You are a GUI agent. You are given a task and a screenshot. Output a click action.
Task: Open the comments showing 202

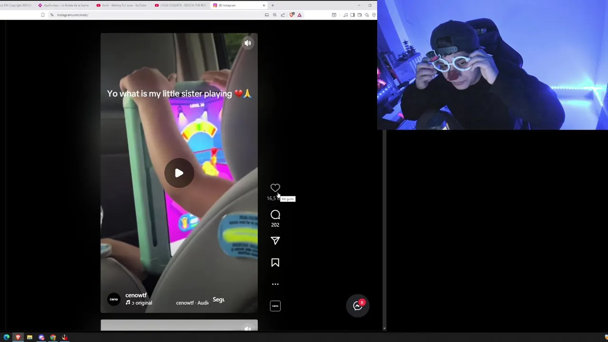pyautogui.click(x=275, y=215)
